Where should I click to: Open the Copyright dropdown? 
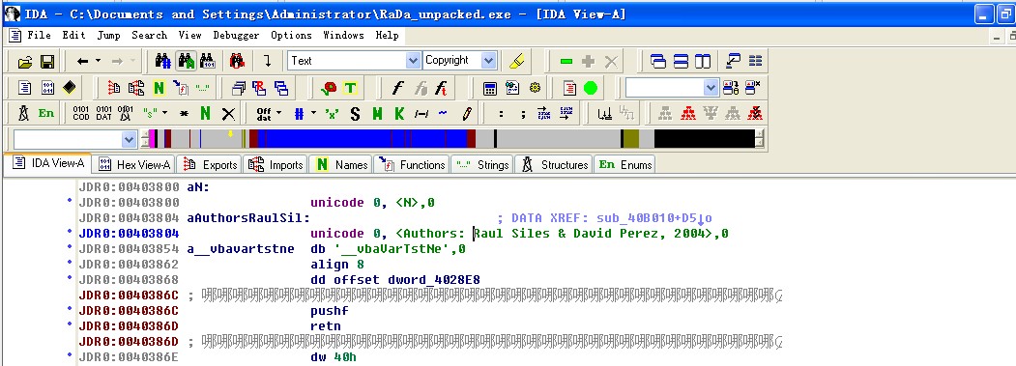[x=488, y=60]
